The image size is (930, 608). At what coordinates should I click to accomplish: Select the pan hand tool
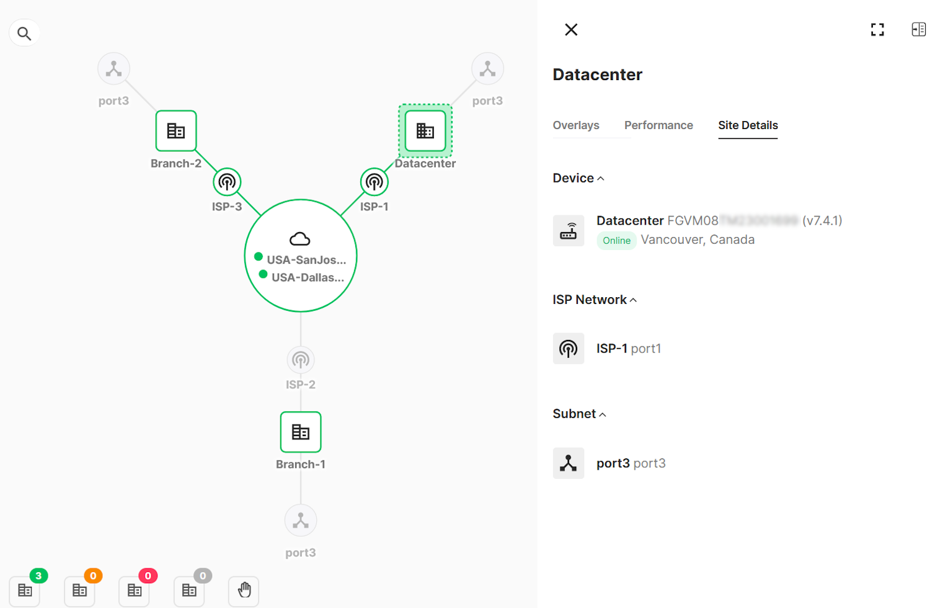point(243,591)
